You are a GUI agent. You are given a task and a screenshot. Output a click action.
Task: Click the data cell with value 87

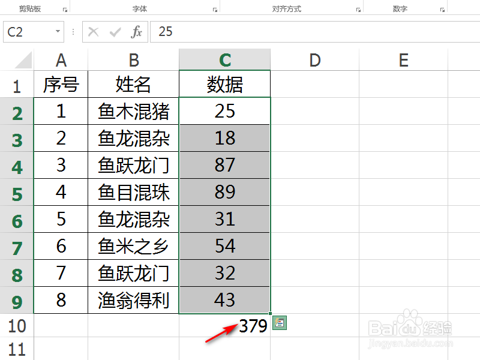[x=224, y=165]
